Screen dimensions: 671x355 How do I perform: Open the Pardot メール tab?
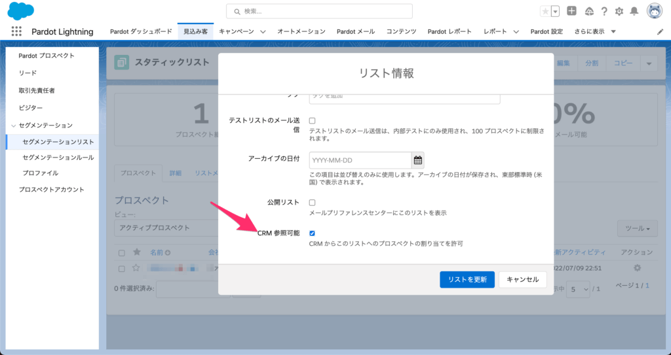pos(356,31)
